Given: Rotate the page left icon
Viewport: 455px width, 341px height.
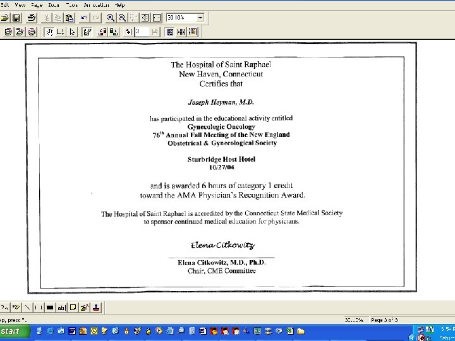Looking at the screenshot, I should (x=102, y=32).
